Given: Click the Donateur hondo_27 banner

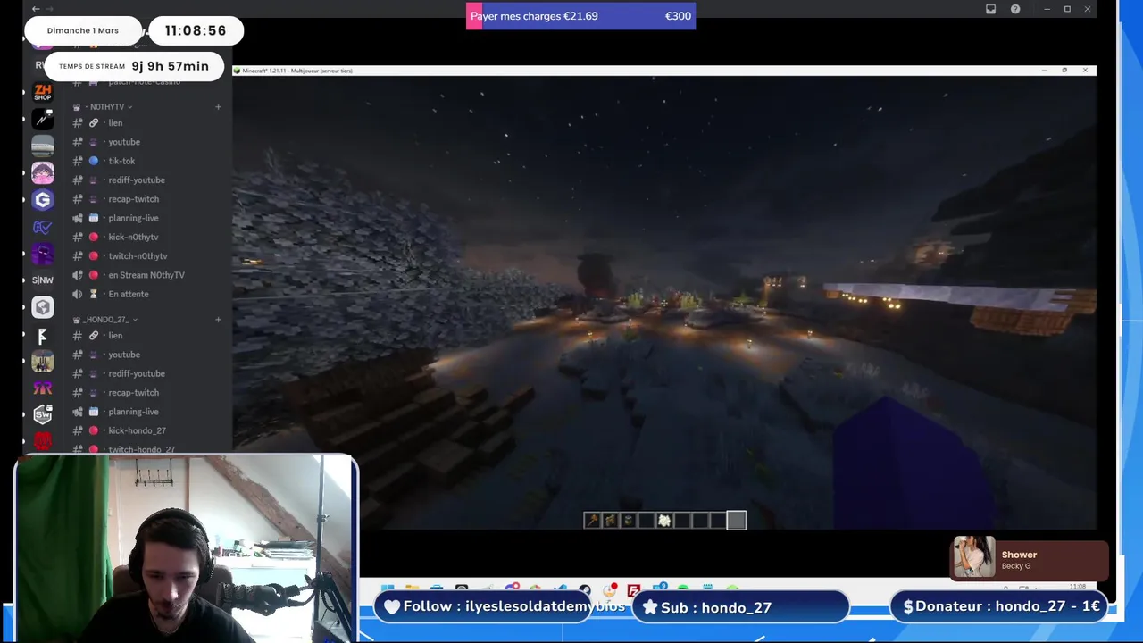Looking at the screenshot, I should [1000, 606].
